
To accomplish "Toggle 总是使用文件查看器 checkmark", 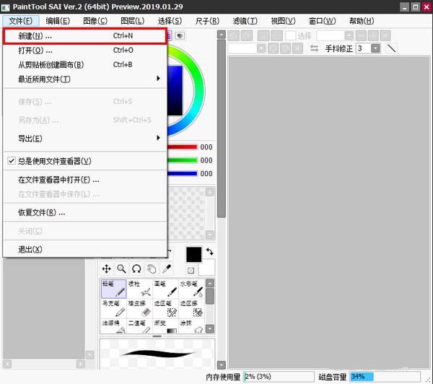I will tap(12, 161).
